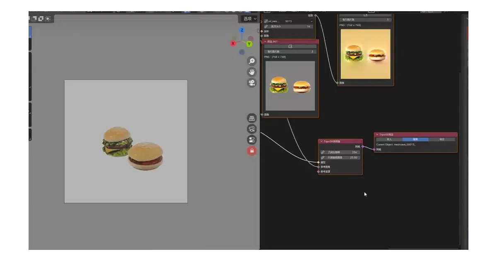Click the gray burger preview thumbnail

click(x=290, y=85)
